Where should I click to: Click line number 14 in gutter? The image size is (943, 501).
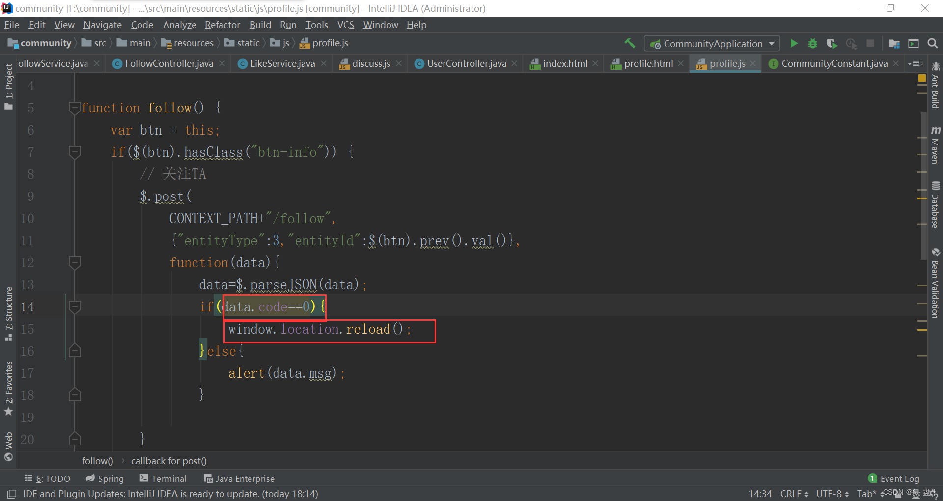click(x=28, y=307)
